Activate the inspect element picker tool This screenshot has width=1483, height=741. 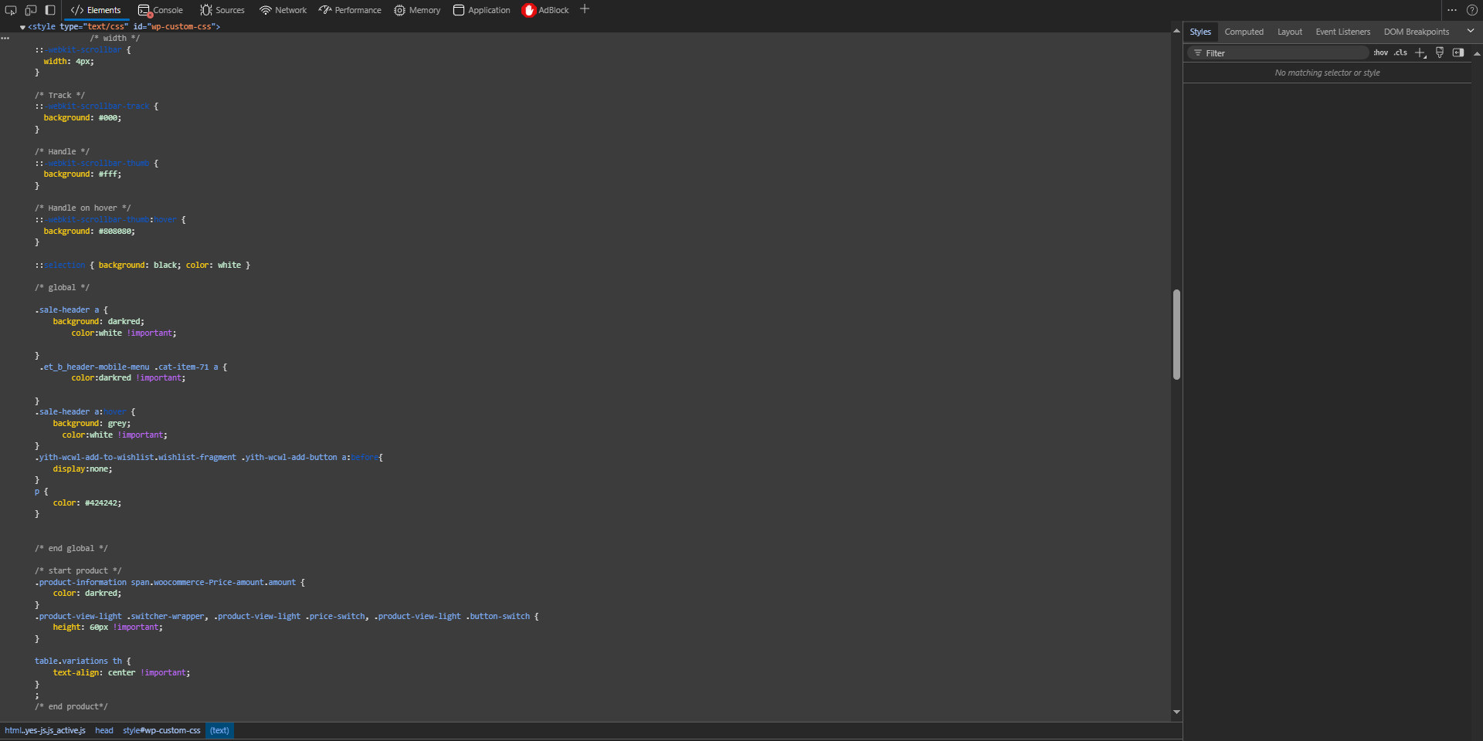(11, 10)
